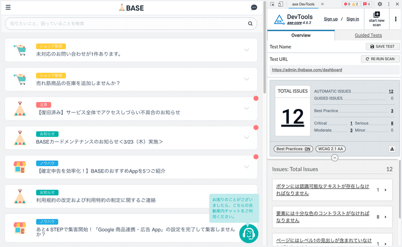This screenshot has width=402, height=247.
Task: Click Moderate issues count 3
Action: tap(351, 130)
